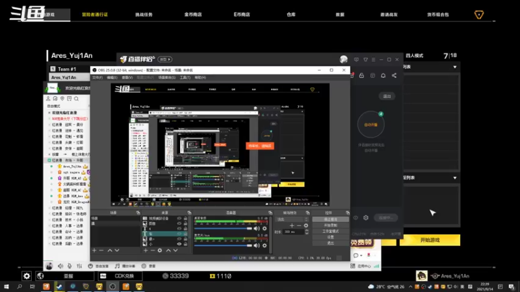The height and width of the screenshot is (292, 520).
Task: Add a scene transition with plus icon
Action: point(292,225)
